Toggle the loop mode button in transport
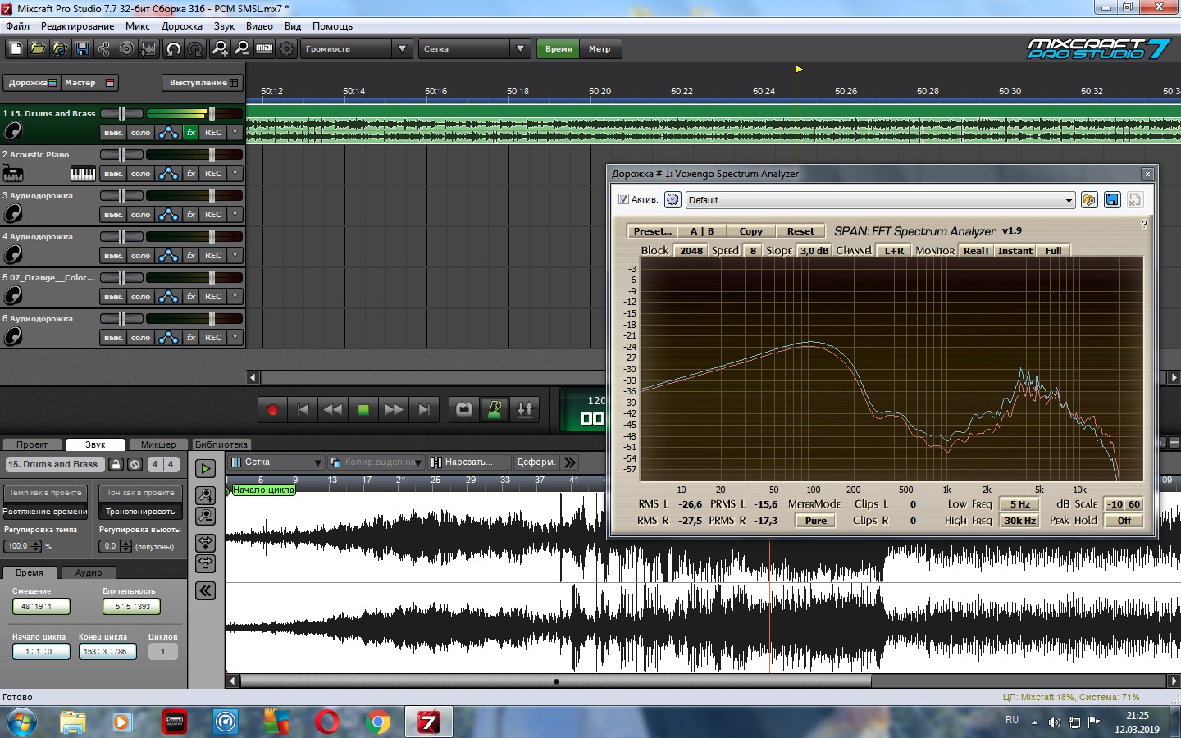This screenshot has width=1181, height=738. coord(464,410)
